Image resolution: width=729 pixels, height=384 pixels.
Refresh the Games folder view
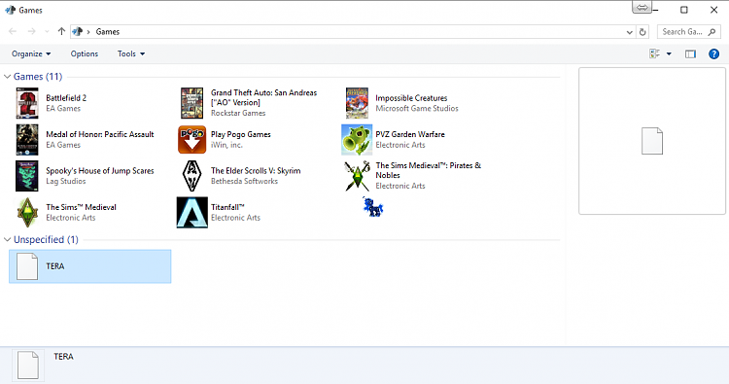tap(642, 32)
